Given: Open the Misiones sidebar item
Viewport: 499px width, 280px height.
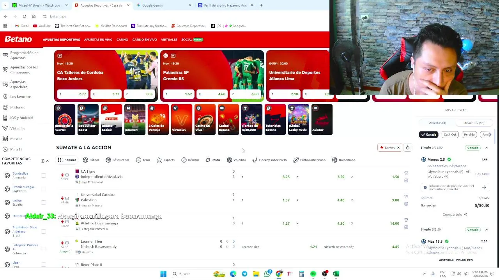Looking at the screenshot, I should point(17,107).
